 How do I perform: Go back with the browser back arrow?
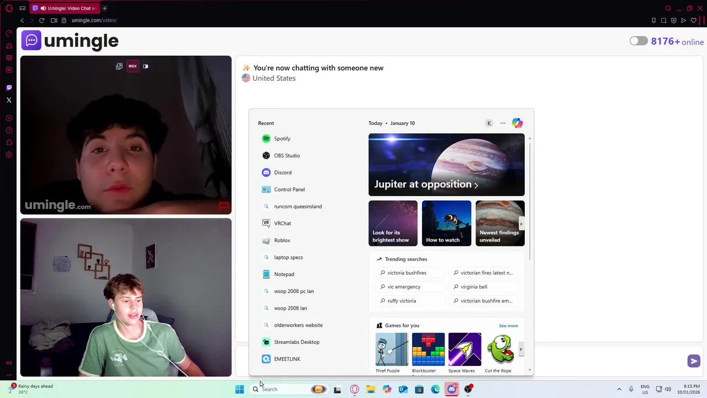click(x=22, y=20)
